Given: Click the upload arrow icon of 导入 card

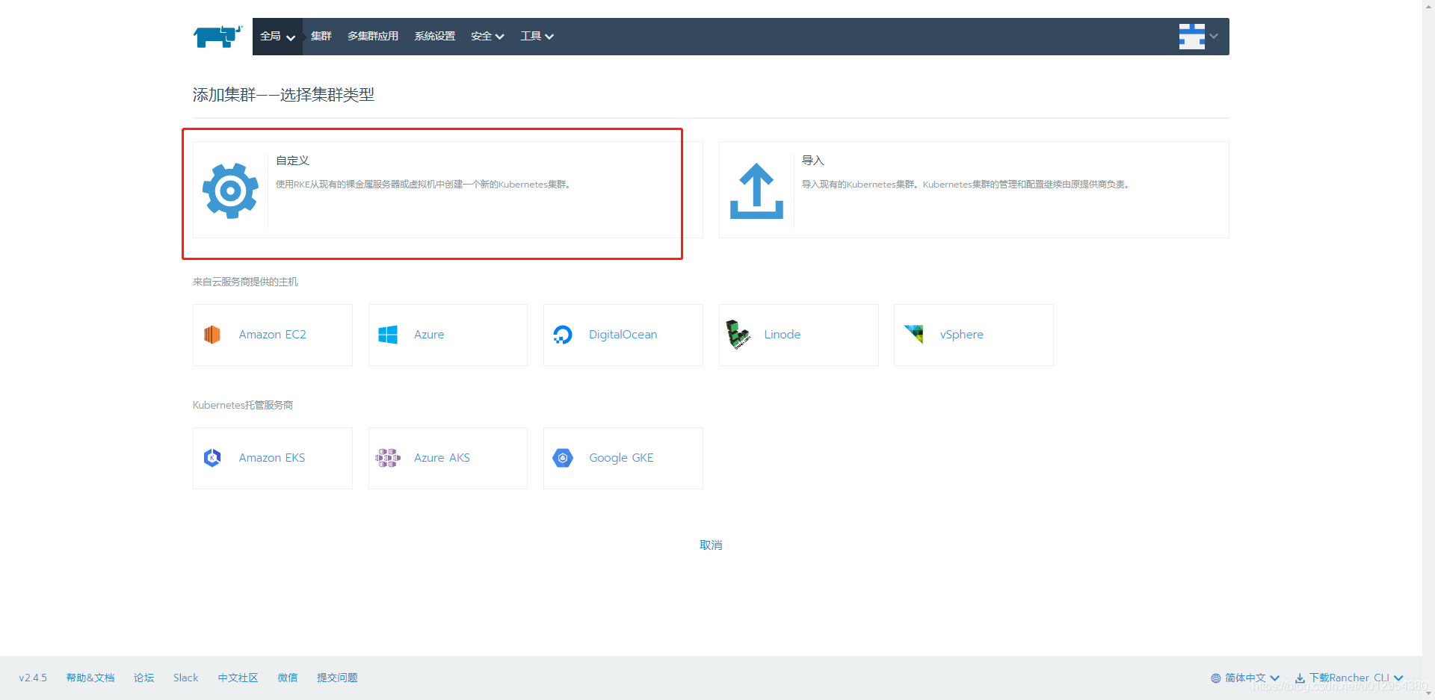Looking at the screenshot, I should coord(756,191).
